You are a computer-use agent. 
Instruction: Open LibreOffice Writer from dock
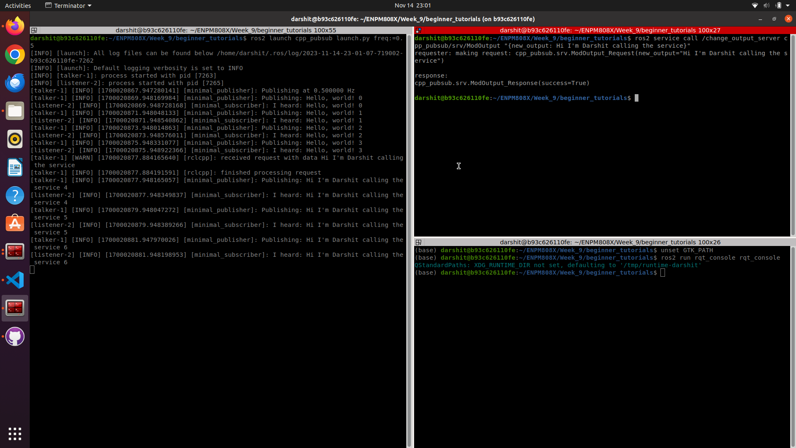point(15,168)
